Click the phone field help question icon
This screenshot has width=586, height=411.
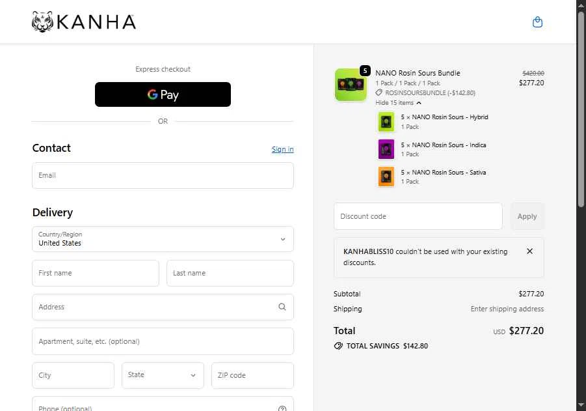pyautogui.click(x=282, y=408)
